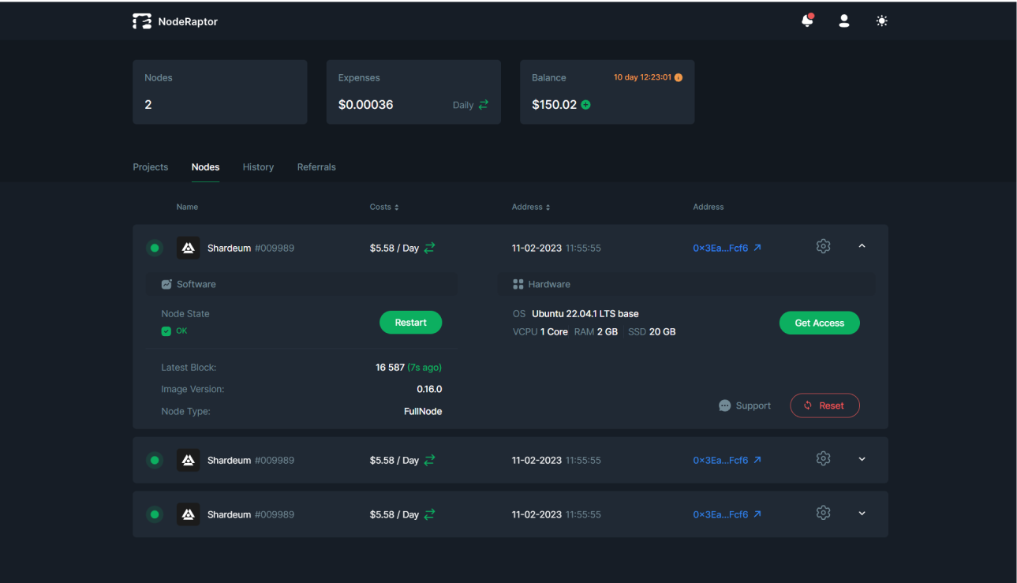This screenshot has height=583, width=1017.
Task: Click the Shardeum logo in the last row
Action: point(188,514)
